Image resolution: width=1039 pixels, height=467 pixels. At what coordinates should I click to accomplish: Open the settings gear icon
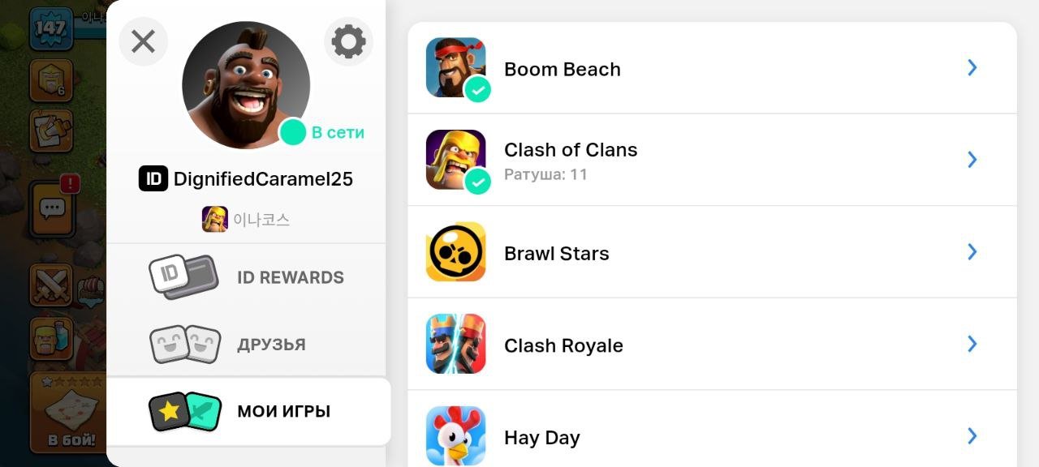coord(348,41)
